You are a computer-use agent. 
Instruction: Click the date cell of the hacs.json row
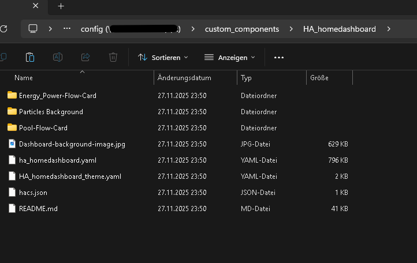click(182, 192)
